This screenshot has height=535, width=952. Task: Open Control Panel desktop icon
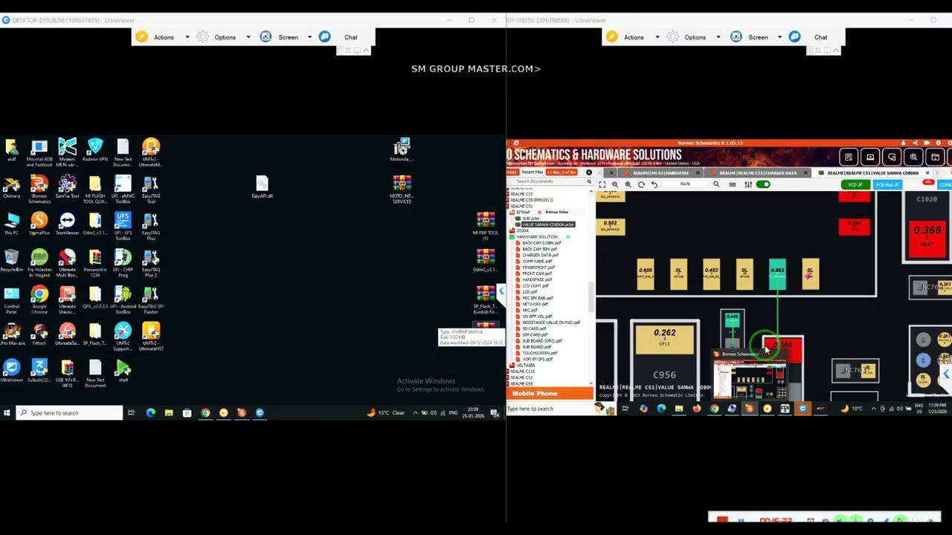tap(11, 300)
